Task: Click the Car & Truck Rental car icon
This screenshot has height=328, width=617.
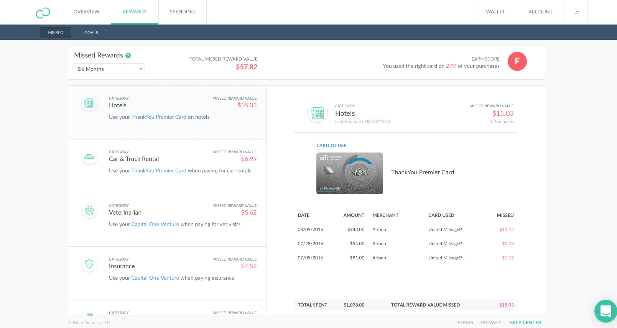Action: (x=89, y=157)
